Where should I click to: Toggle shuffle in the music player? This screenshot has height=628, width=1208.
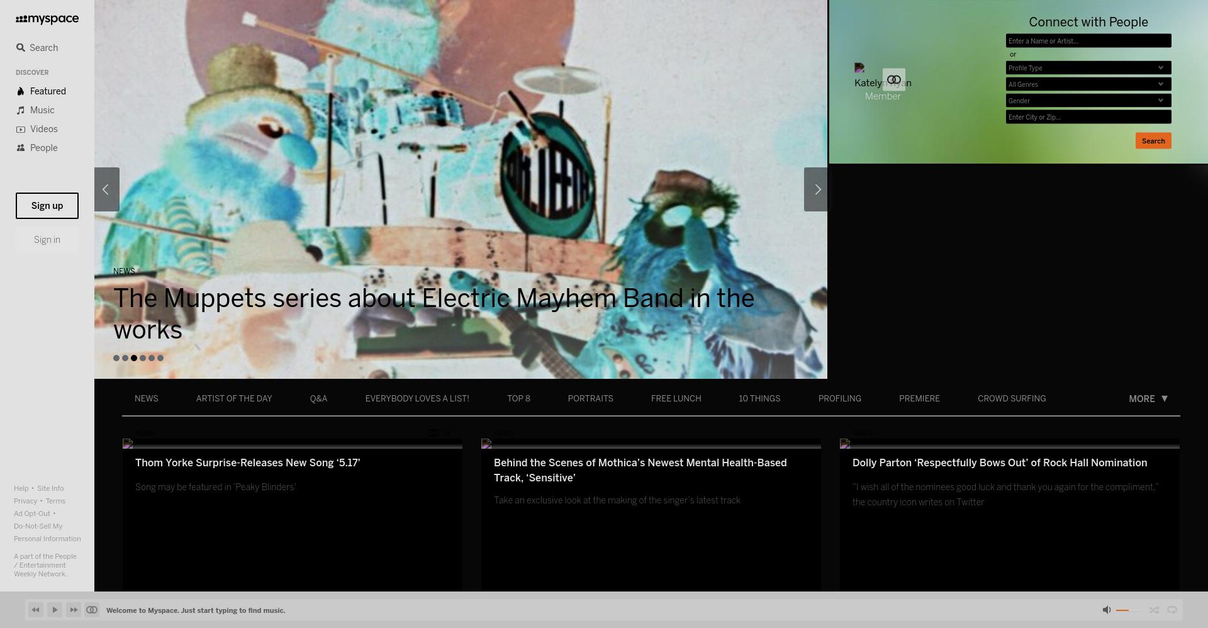(x=1154, y=610)
